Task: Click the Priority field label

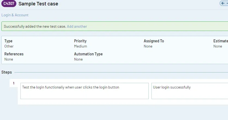Action: pos(80,41)
